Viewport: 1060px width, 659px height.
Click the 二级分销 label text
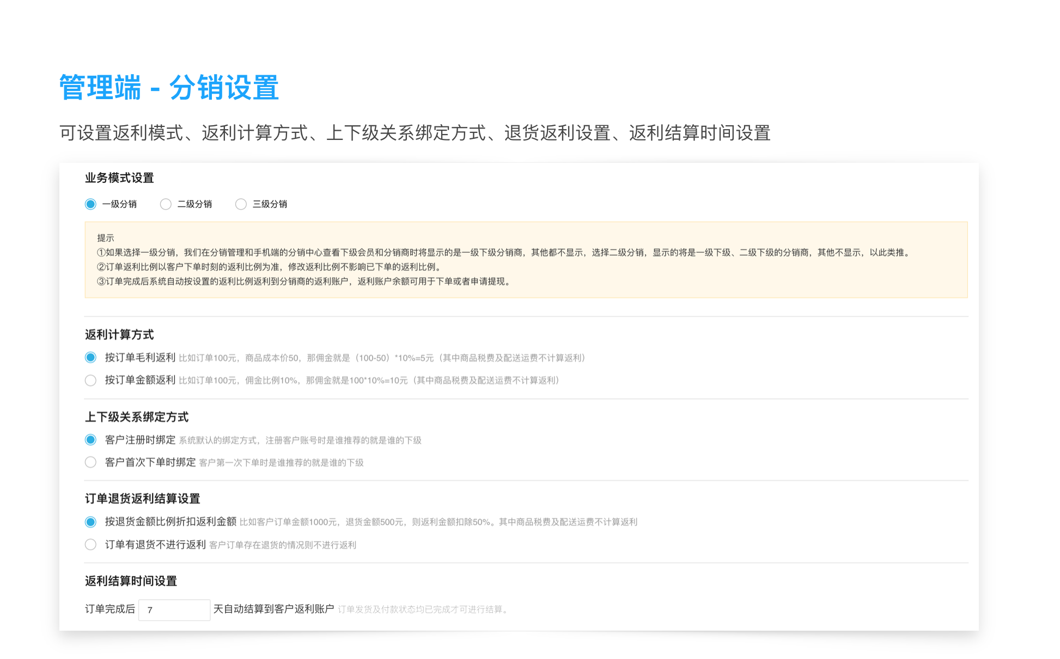coord(194,204)
